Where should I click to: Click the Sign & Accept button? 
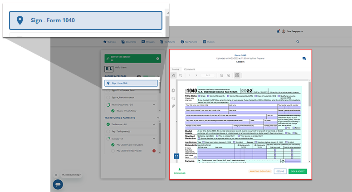tap(298, 171)
